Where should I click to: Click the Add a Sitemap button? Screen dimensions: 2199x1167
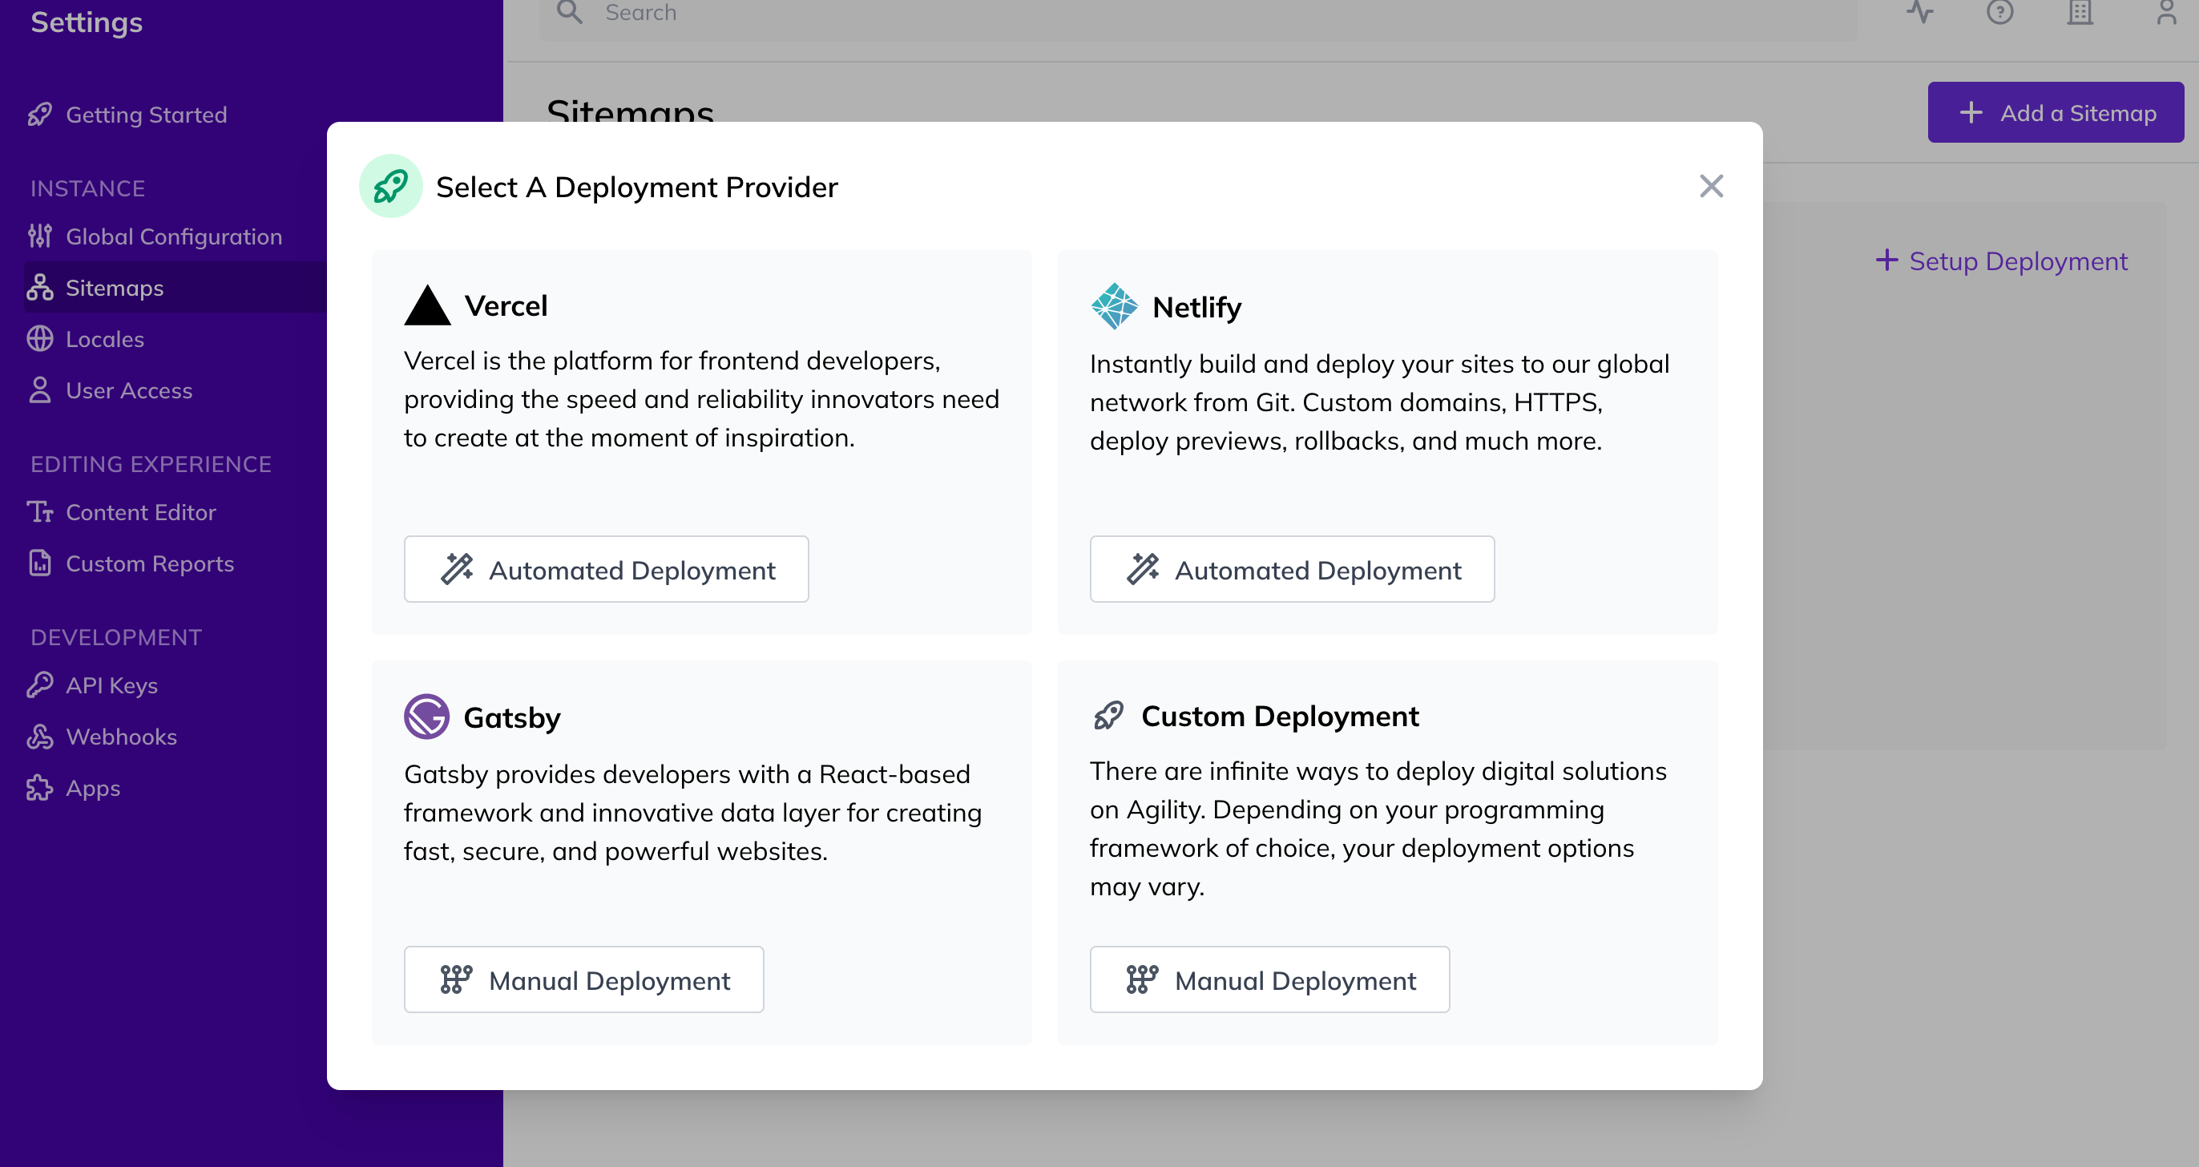(2056, 113)
